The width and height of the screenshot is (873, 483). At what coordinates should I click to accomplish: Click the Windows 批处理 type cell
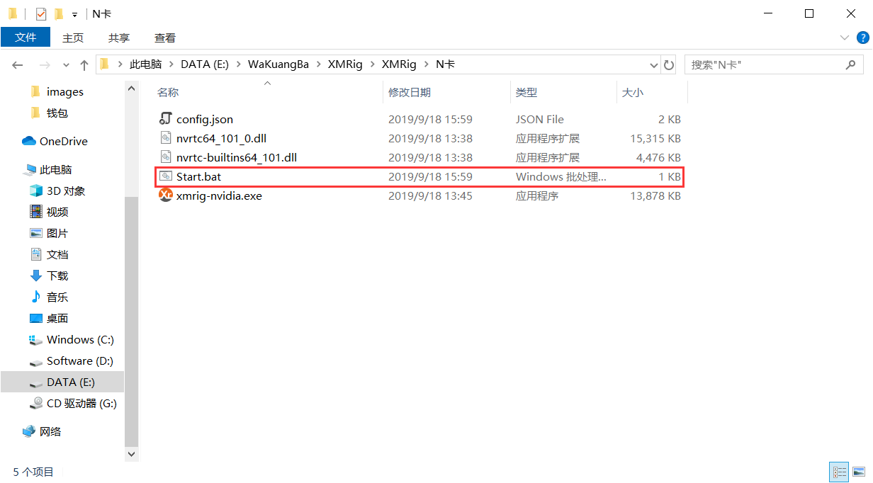(x=561, y=176)
